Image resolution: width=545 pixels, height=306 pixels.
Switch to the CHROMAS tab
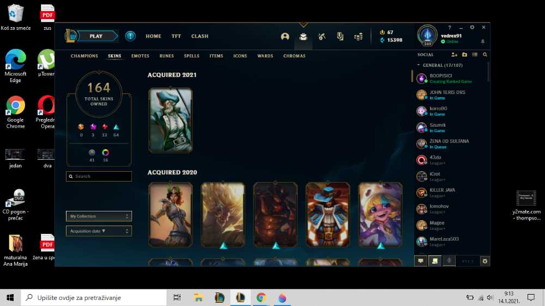tap(294, 56)
